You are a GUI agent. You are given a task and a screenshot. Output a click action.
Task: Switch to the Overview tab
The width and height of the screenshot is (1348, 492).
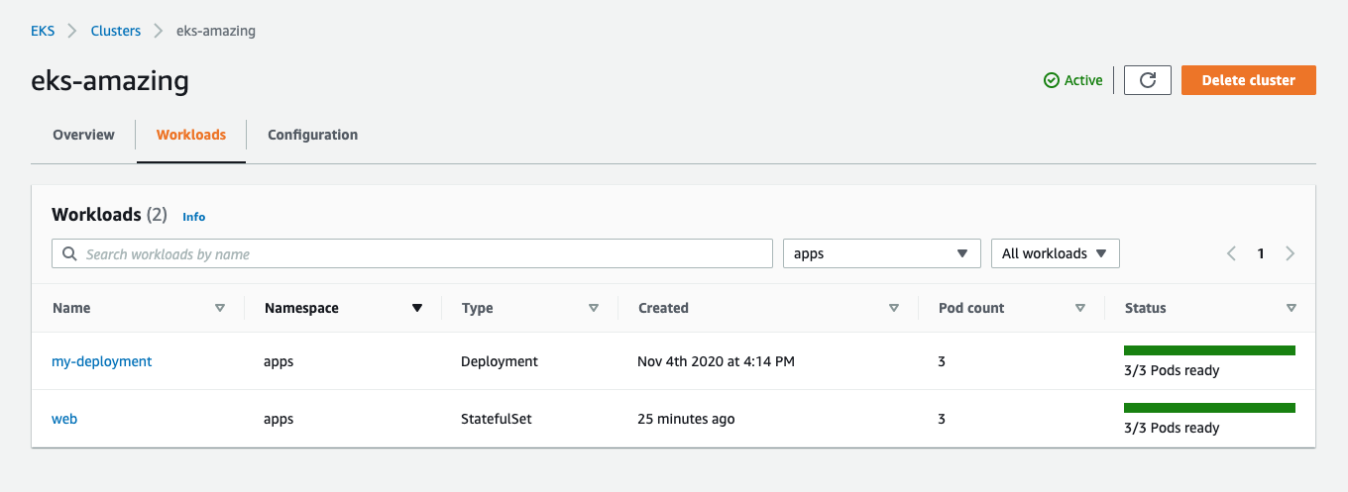tap(83, 135)
